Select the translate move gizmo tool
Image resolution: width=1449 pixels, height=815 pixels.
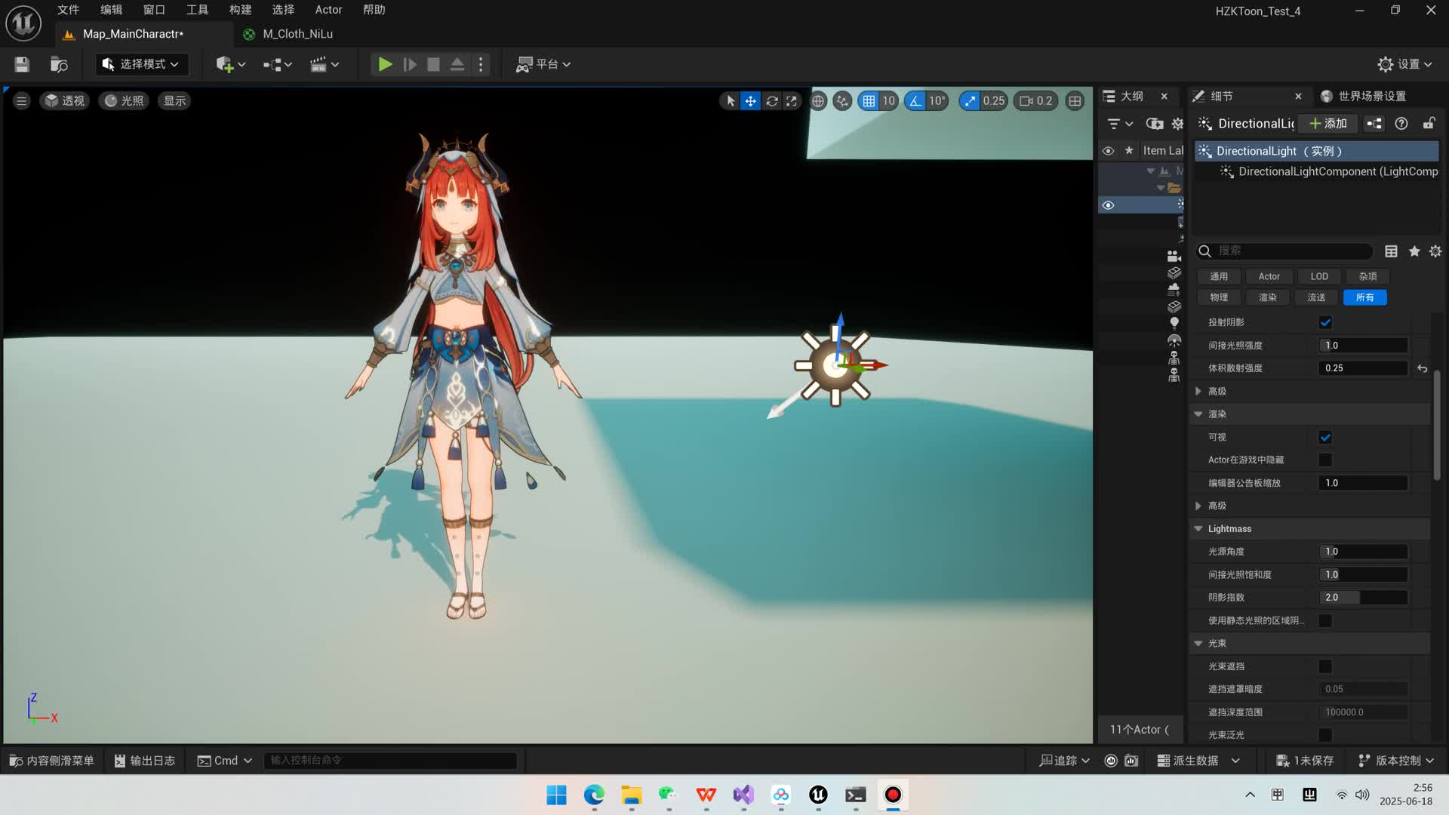click(x=750, y=101)
